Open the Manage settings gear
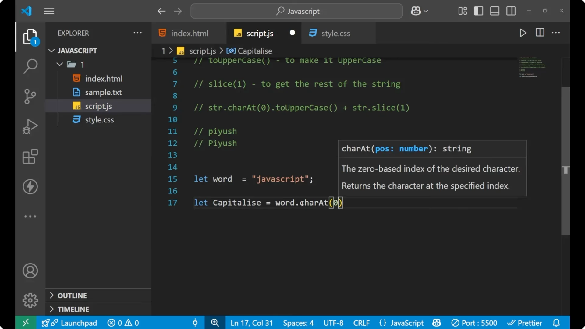The image size is (585, 329). point(30,300)
